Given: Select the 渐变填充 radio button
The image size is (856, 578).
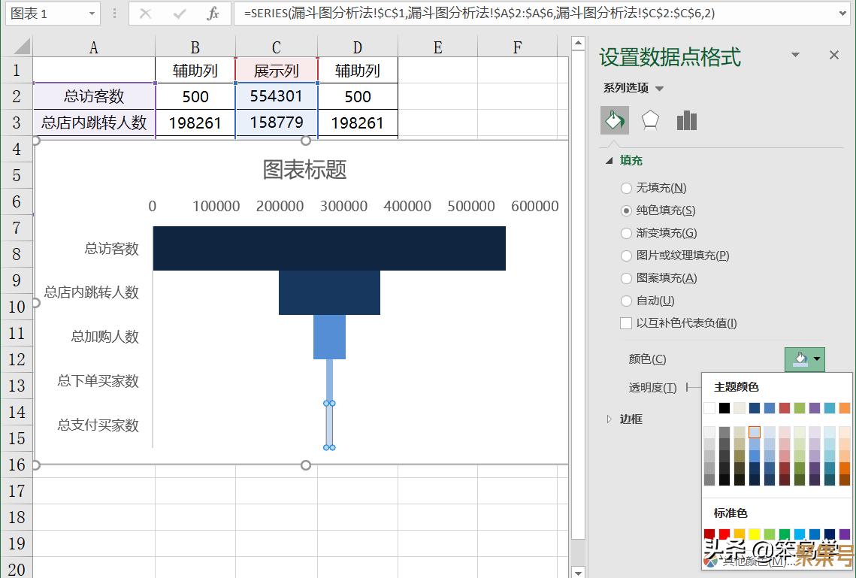Looking at the screenshot, I should 626,233.
